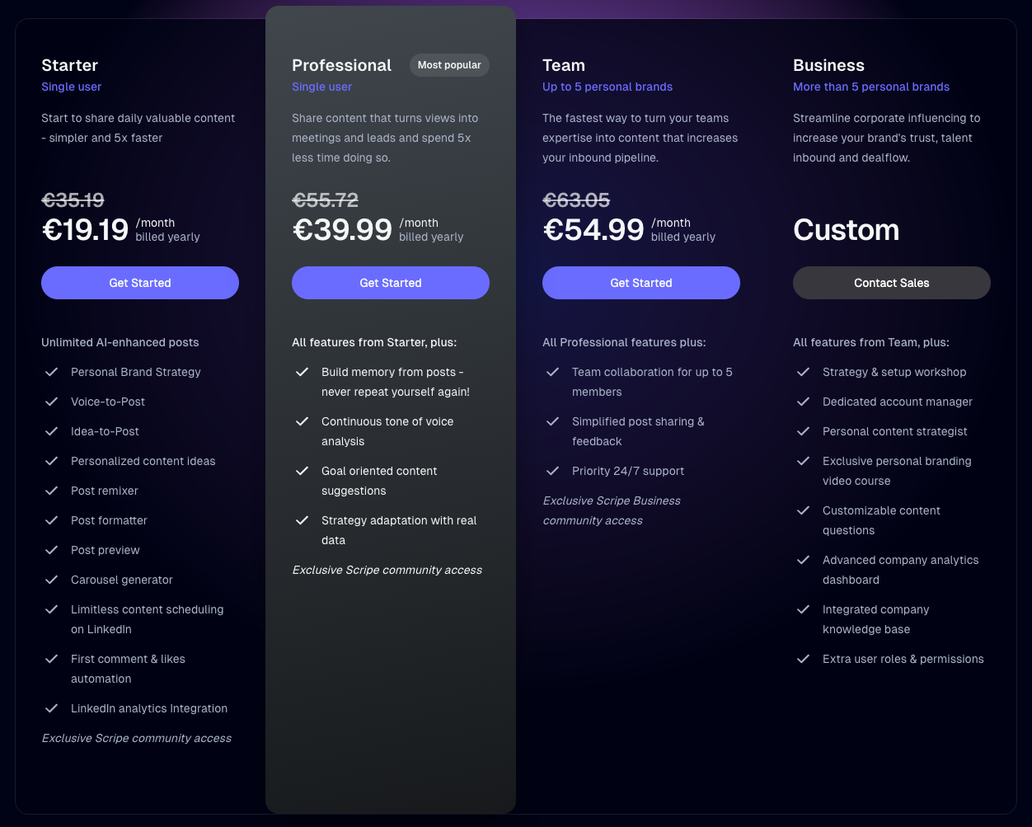Click checkmark beside Team collaboration feature
The width and height of the screenshot is (1032, 827).
pos(553,372)
